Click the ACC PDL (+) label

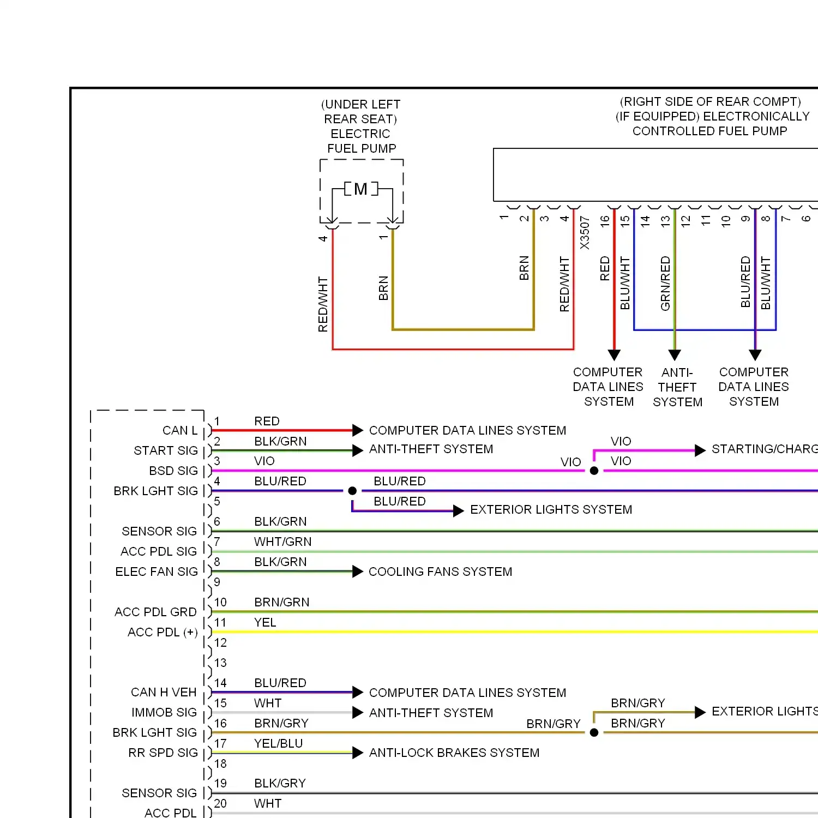(x=163, y=632)
